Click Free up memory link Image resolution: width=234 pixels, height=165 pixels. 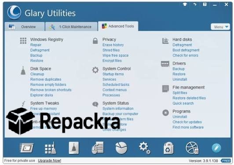(44, 109)
